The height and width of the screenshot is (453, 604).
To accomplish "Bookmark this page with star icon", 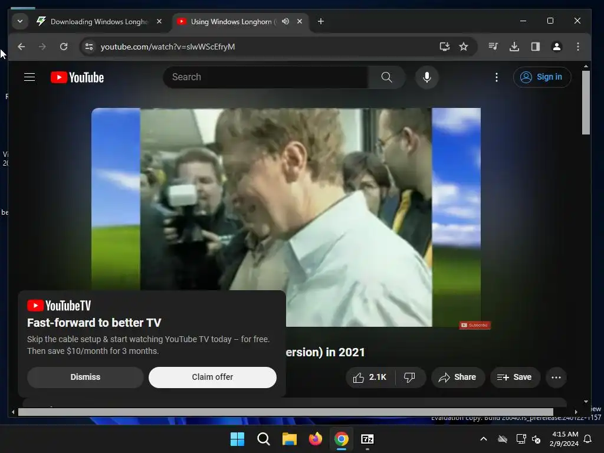I will 464,47.
